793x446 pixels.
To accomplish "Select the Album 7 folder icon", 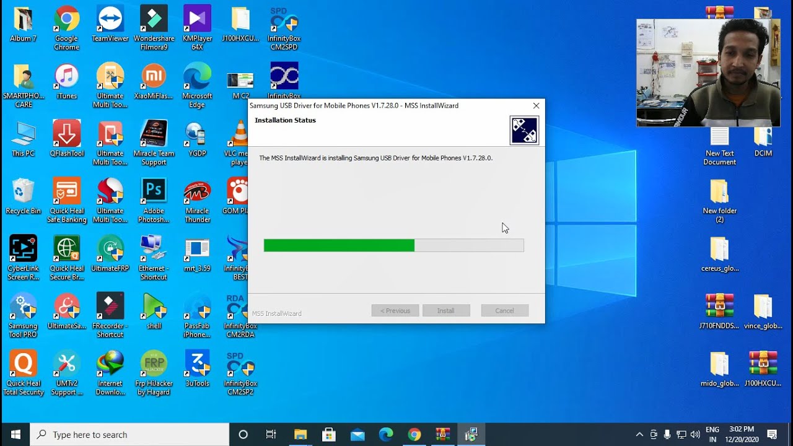I will 23,25.
